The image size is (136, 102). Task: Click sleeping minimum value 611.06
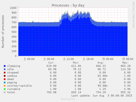(x=76, y=66)
